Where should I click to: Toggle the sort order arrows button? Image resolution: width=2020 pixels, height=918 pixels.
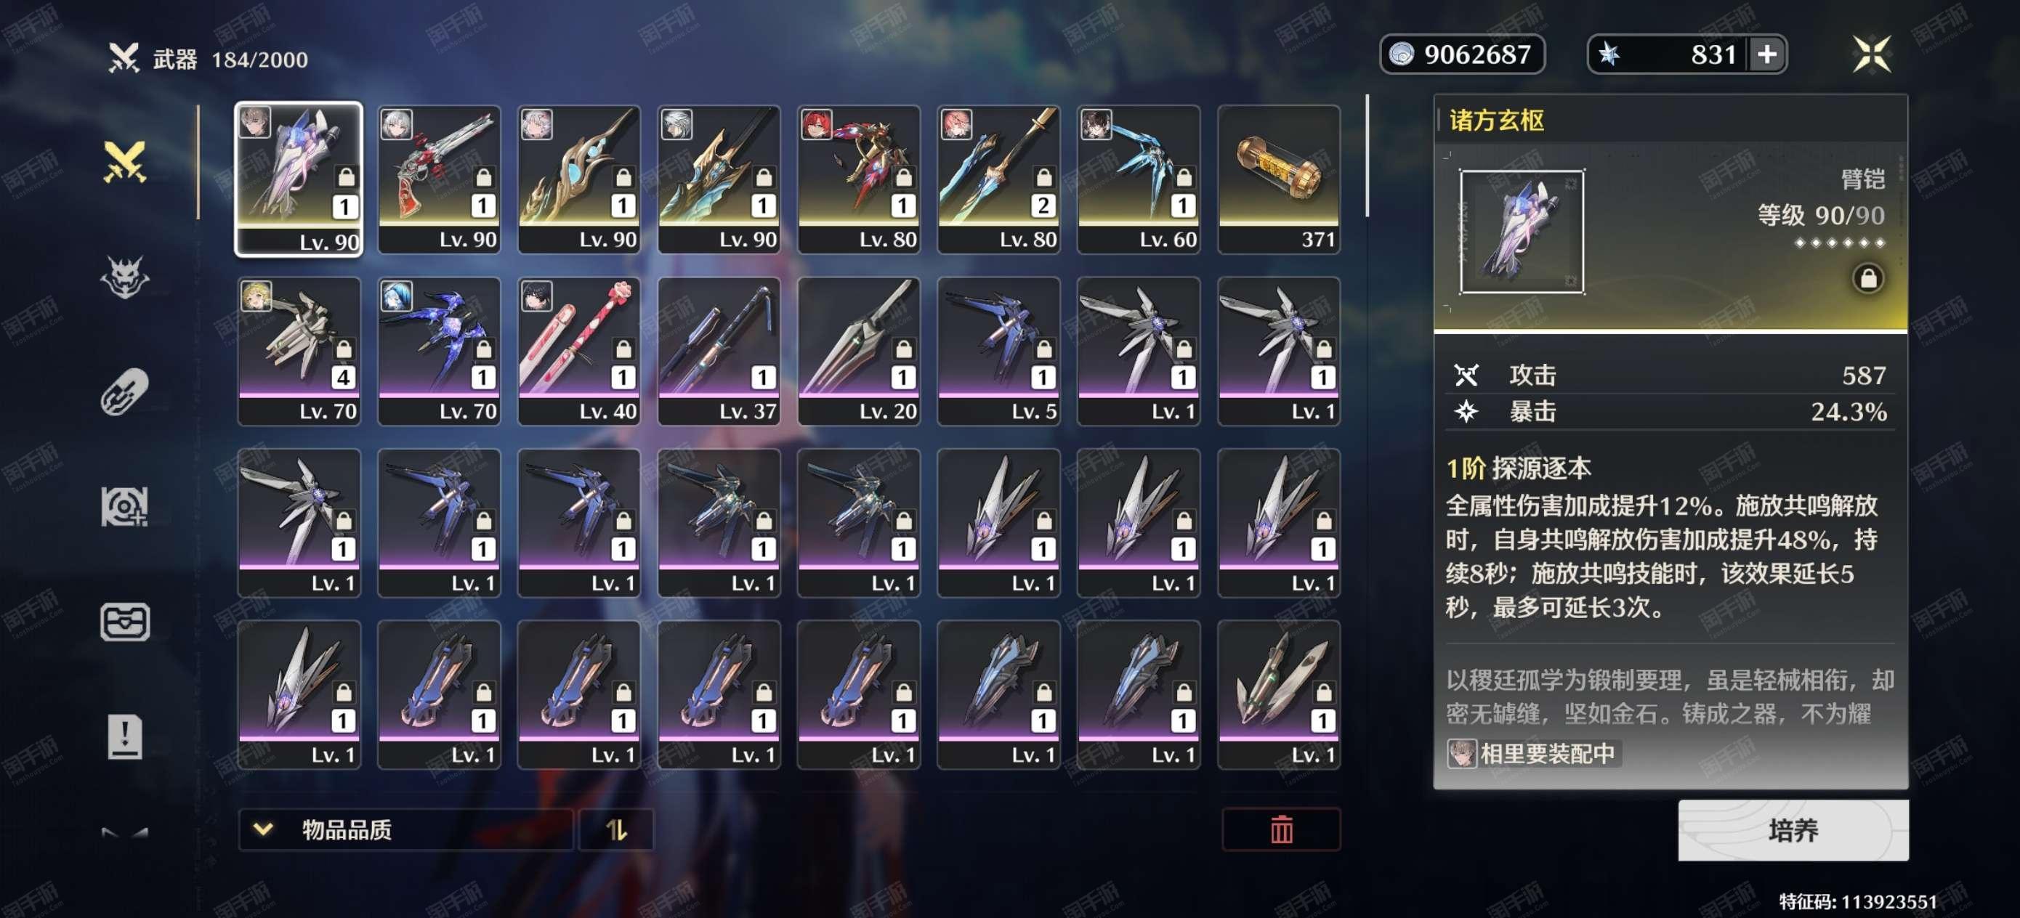tap(616, 829)
